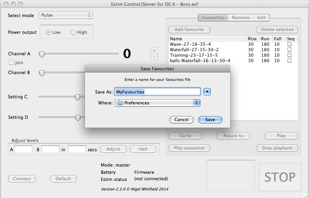Click the Folder icon in Where field
309x198 pixels.
(120, 103)
